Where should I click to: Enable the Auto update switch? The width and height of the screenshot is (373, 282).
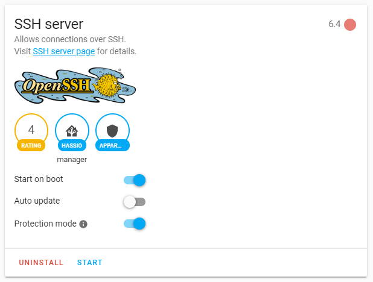(x=135, y=202)
